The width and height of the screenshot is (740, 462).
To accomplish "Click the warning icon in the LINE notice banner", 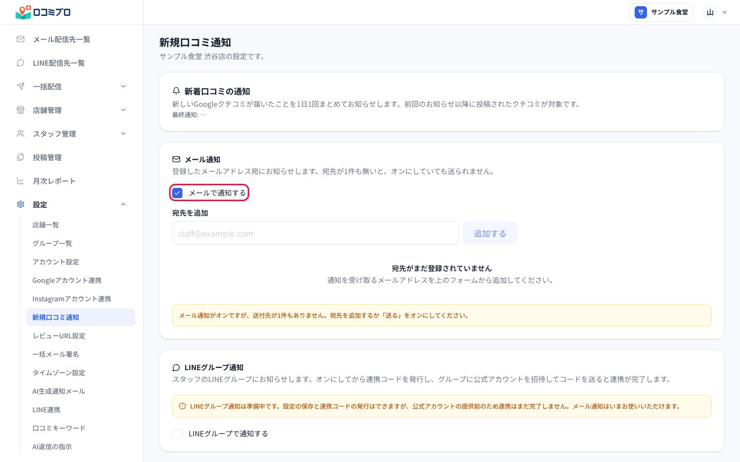I will click(x=182, y=406).
